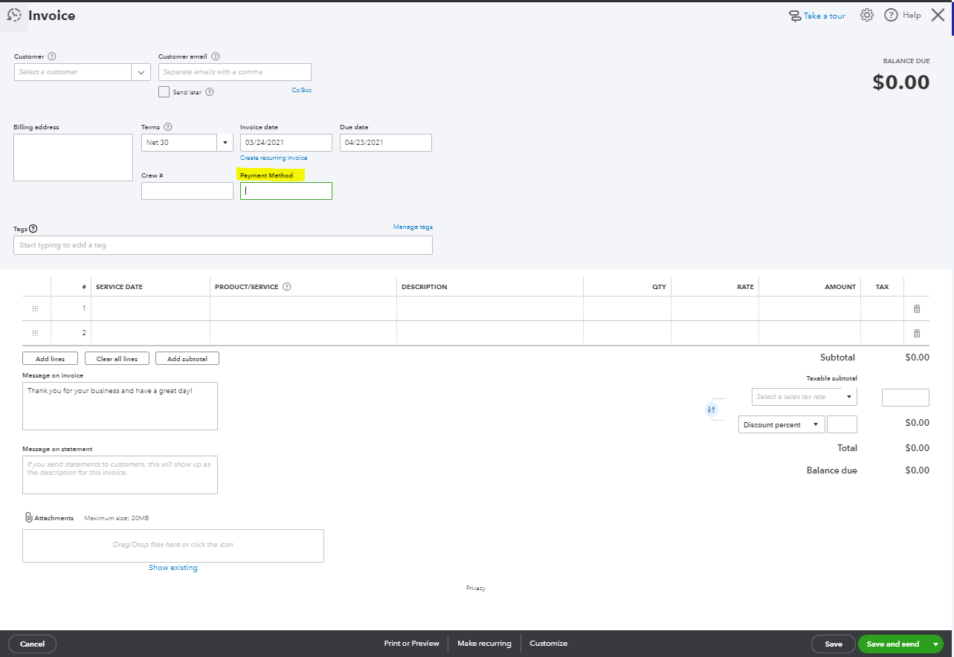
Task: Open the settings gear icon
Action: [x=866, y=15]
